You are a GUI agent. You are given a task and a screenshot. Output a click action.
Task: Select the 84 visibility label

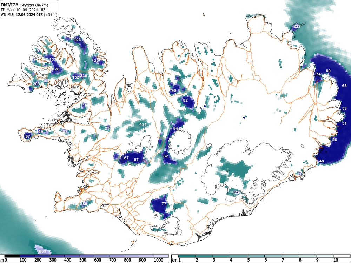pyautogui.click(x=175, y=128)
